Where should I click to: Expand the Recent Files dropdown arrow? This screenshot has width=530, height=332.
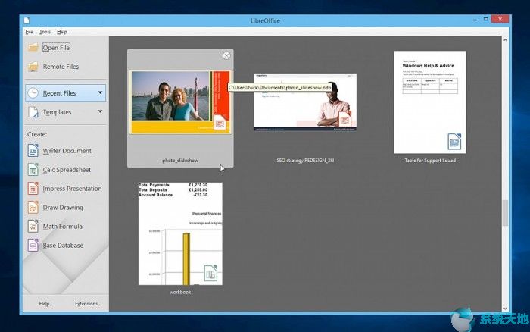[x=100, y=92]
